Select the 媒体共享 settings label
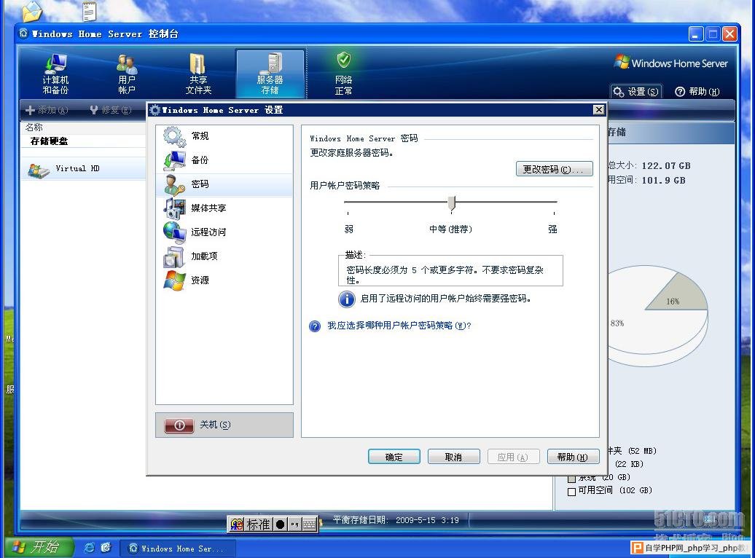Viewport: 755px width, 558px height. click(x=208, y=208)
